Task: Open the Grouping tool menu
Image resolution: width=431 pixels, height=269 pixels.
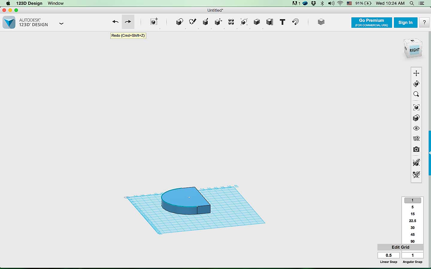Action: 244,22
